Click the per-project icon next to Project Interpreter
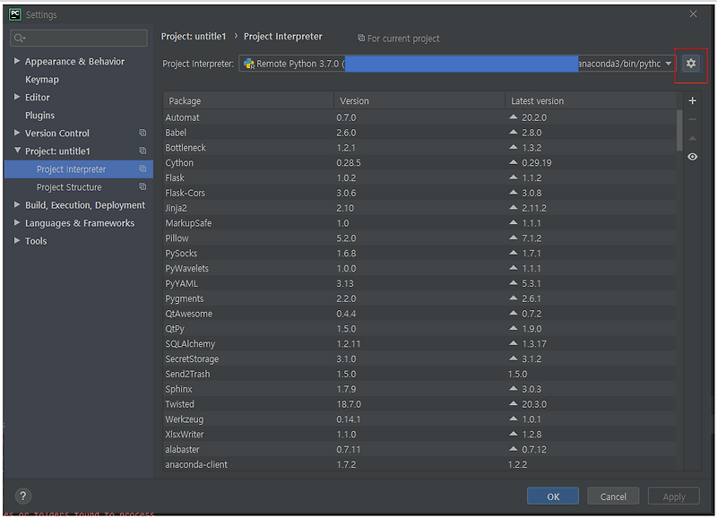 143,168
